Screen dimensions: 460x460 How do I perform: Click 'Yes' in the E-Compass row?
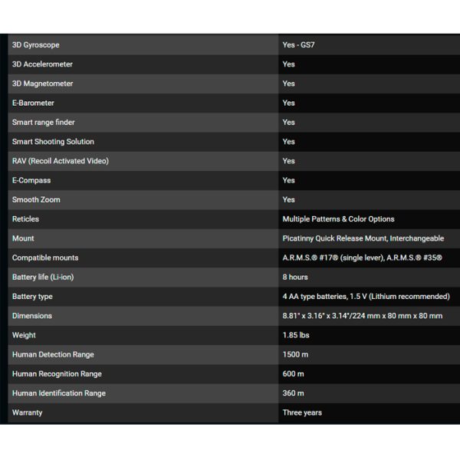coord(289,180)
